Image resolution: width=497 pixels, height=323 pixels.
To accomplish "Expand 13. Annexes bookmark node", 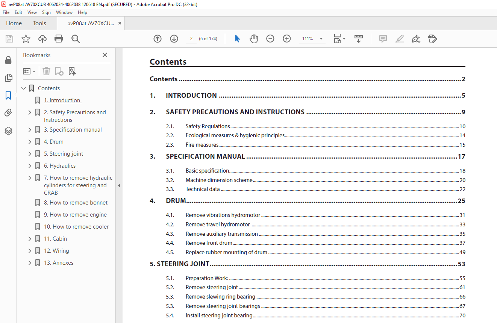I will (30, 263).
